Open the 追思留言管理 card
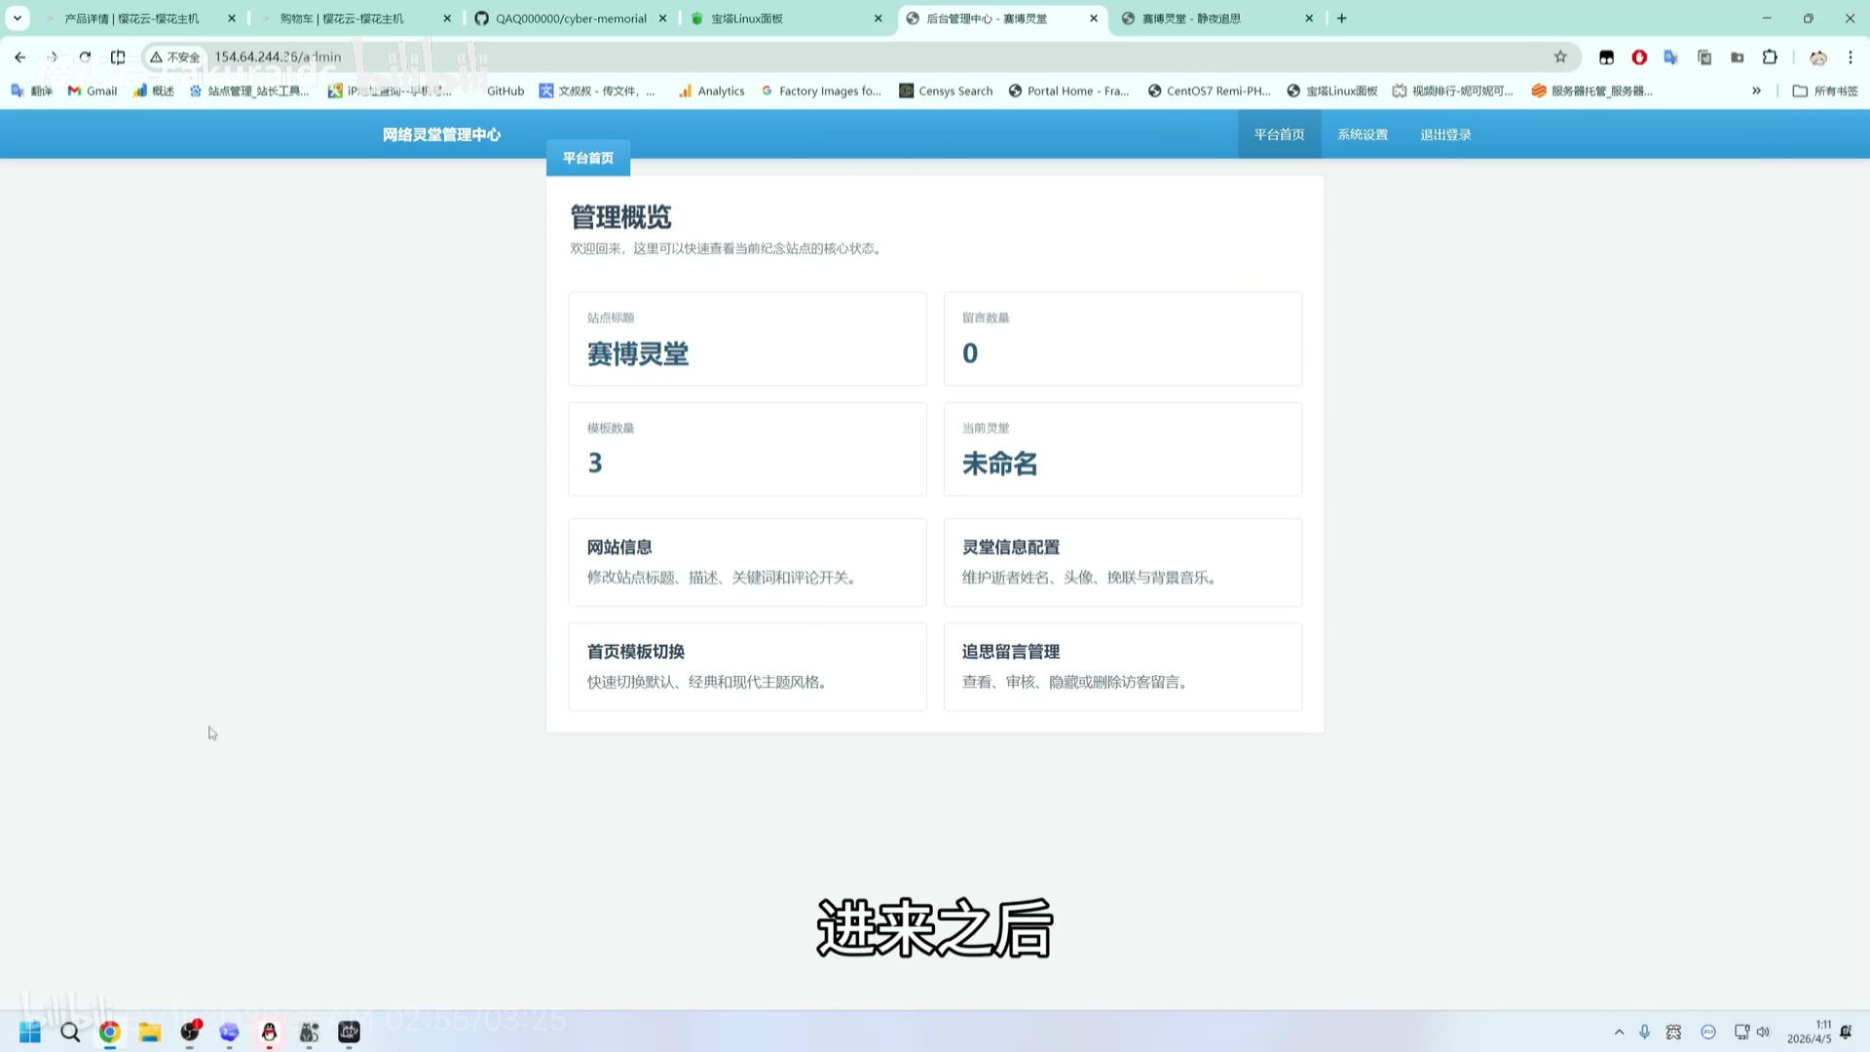 [1122, 666]
